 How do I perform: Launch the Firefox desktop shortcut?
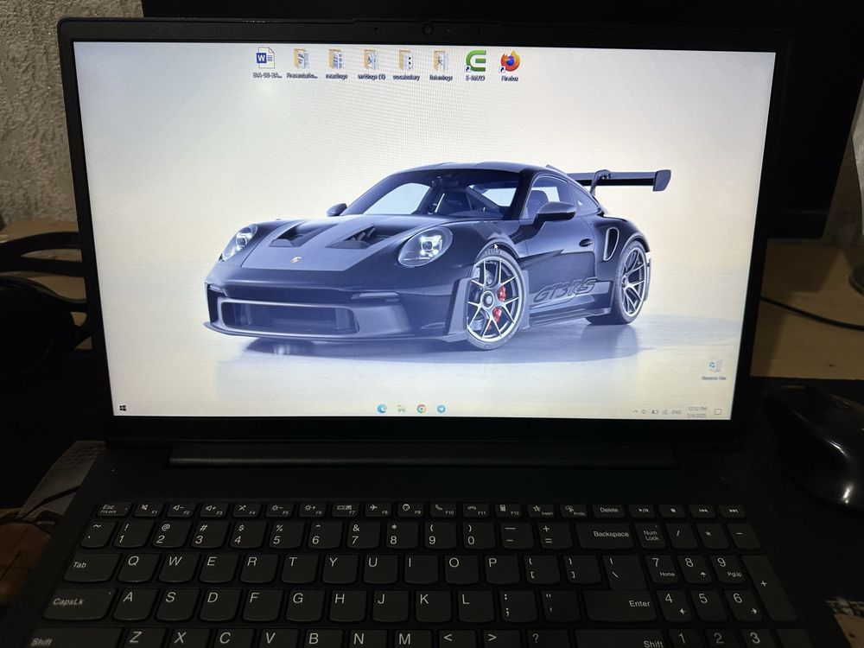click(x=510, y=67)
